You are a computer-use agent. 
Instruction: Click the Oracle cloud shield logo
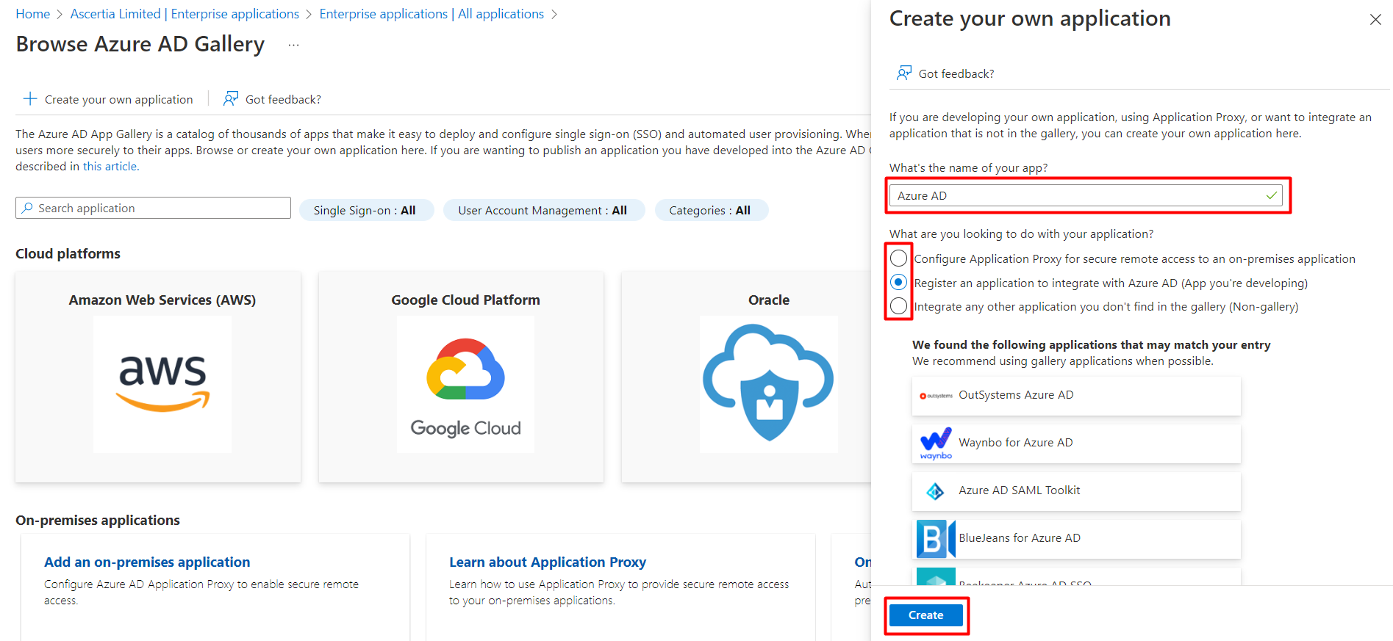click(x=768, y=383)
